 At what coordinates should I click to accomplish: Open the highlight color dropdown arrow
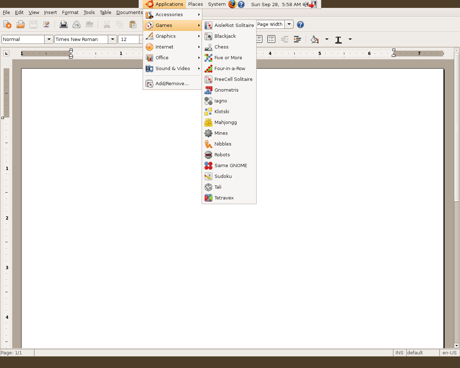tap(327, 39)
